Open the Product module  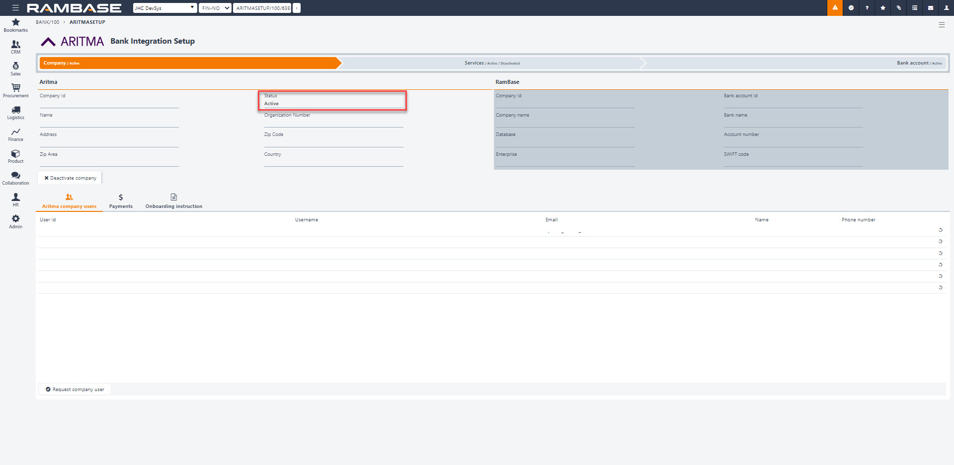16,156
